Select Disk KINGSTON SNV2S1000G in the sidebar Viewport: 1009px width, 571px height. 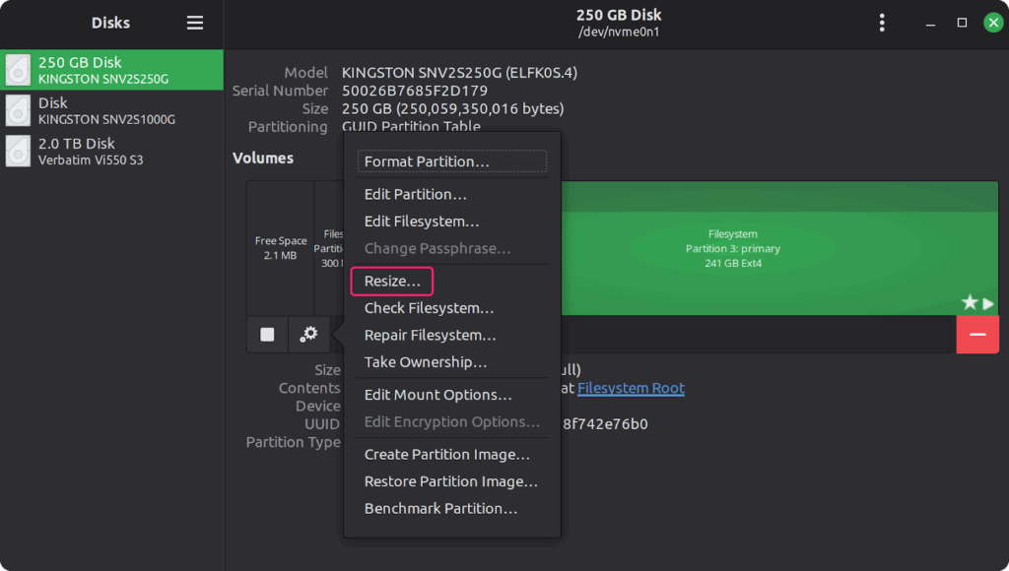point(112,110)
